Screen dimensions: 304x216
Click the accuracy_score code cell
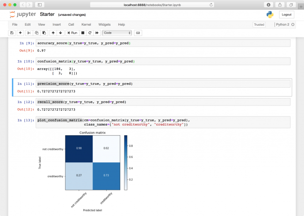[163, 43]
